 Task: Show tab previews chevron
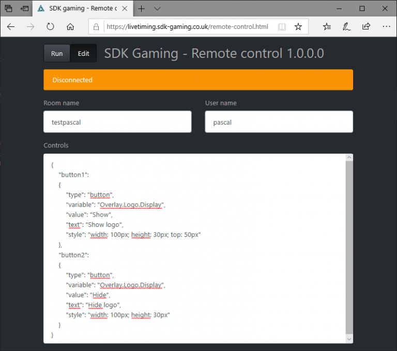pyautogui.click(x=157, y=9)
